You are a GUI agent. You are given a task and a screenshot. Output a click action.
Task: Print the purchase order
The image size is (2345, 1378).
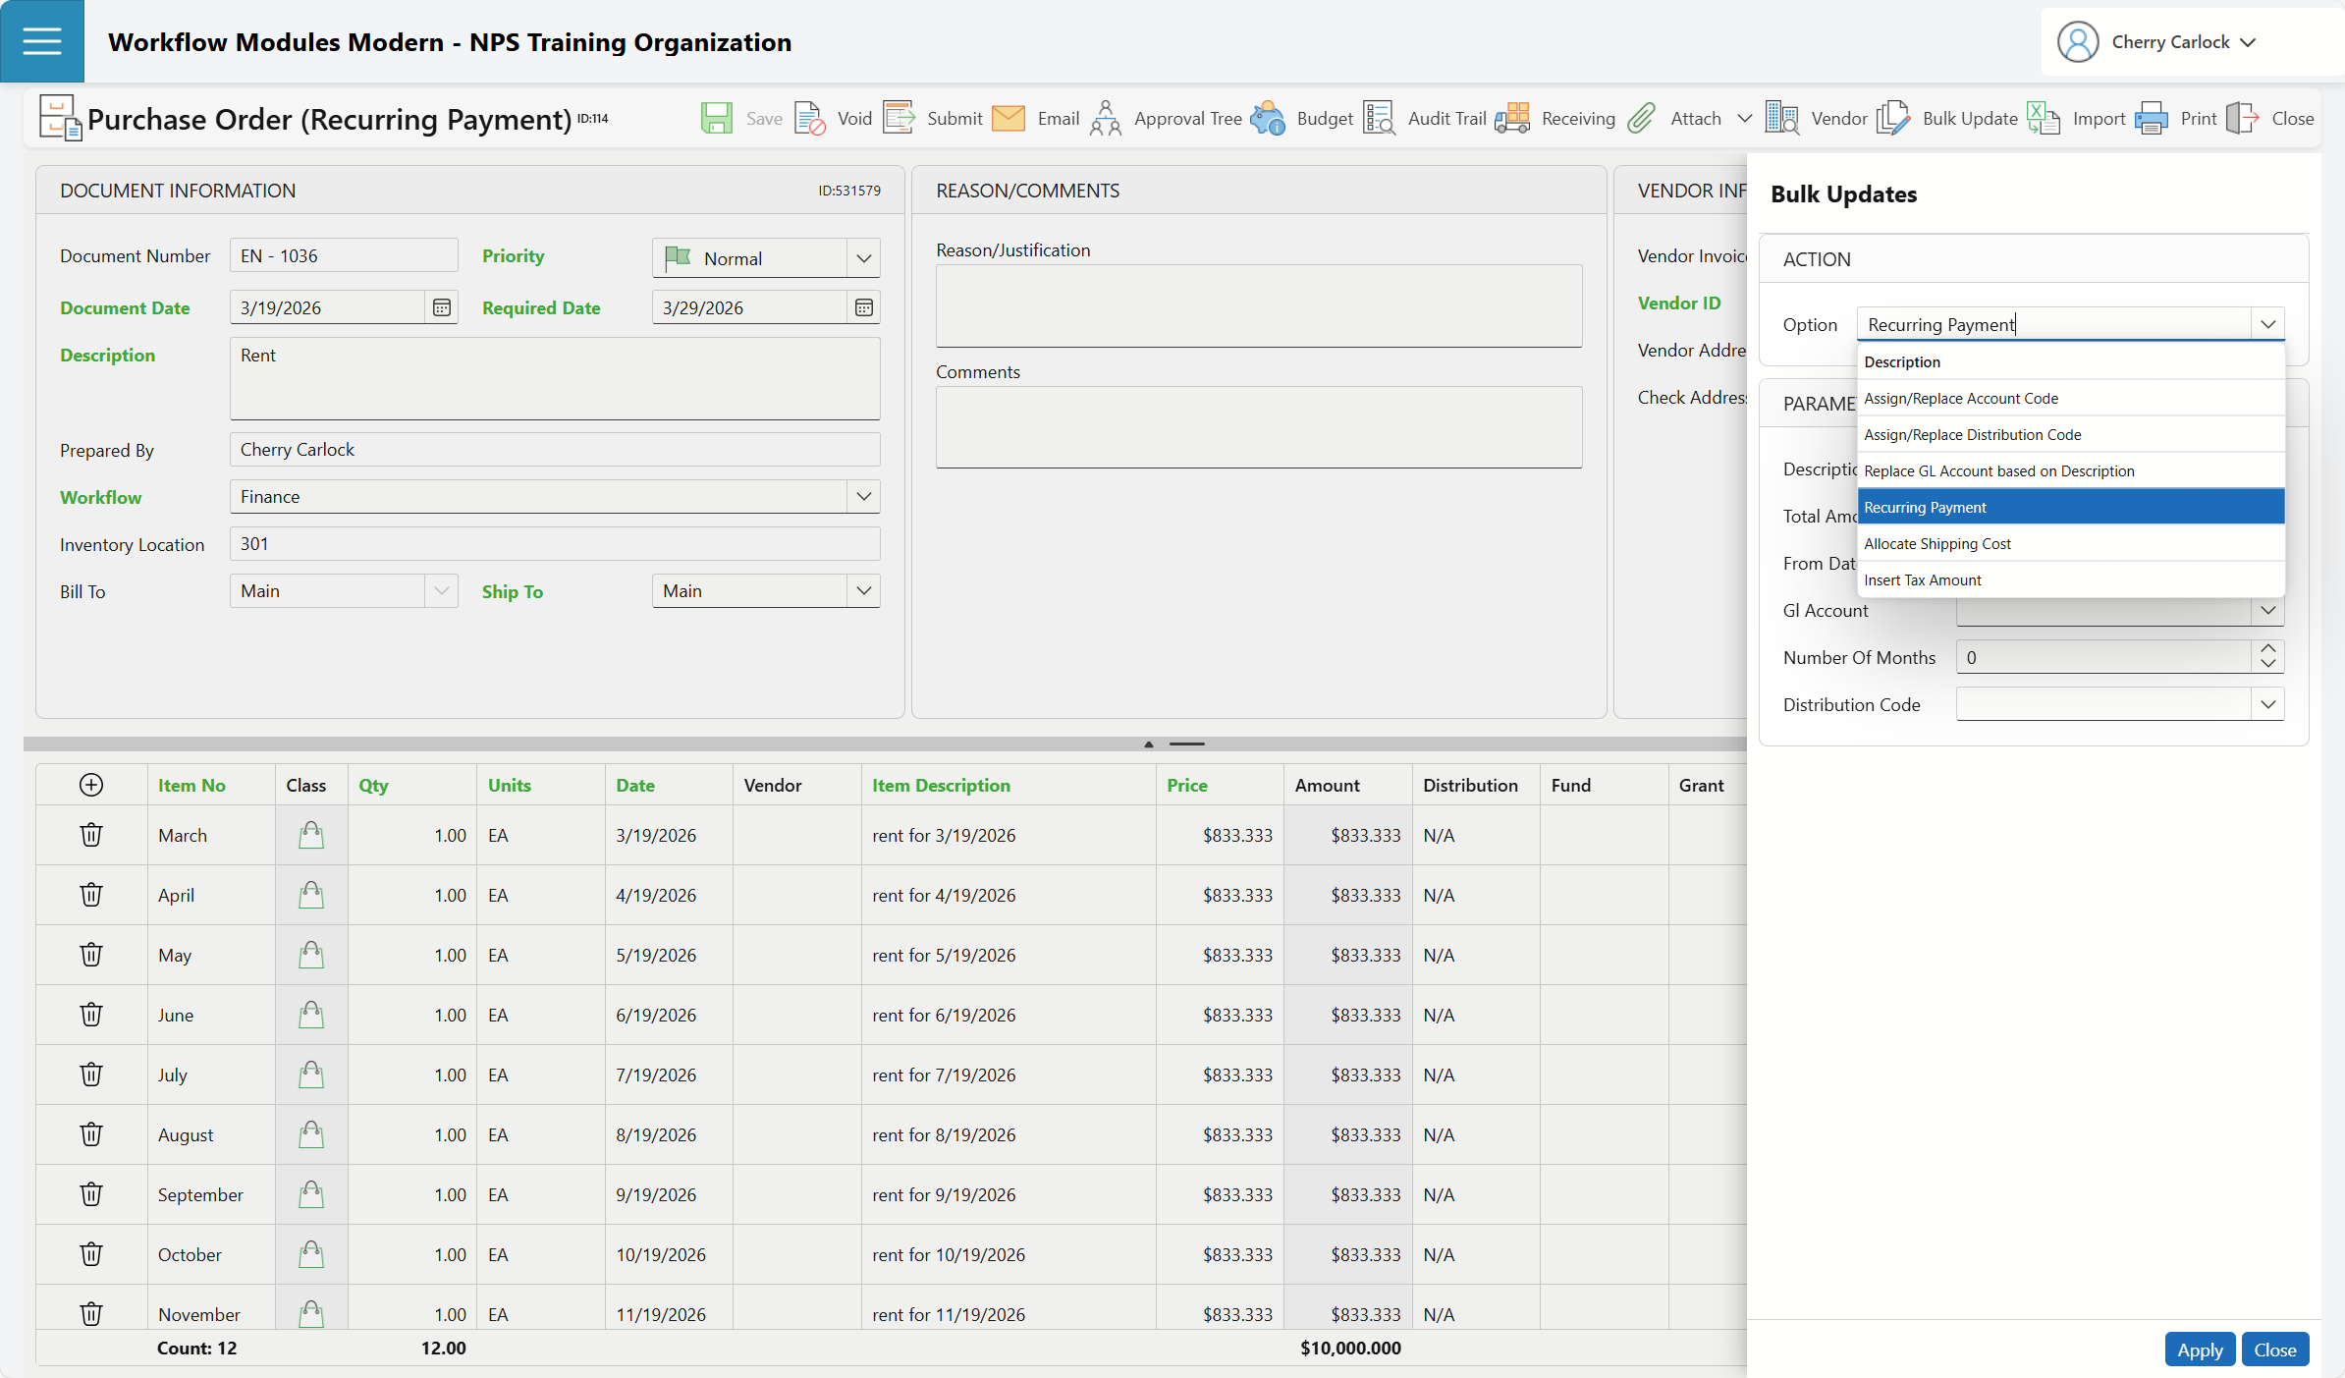pos(2152,119)
